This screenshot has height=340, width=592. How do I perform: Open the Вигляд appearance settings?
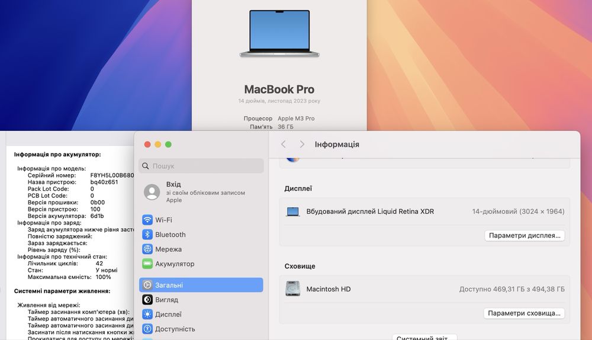click(201, 300)
